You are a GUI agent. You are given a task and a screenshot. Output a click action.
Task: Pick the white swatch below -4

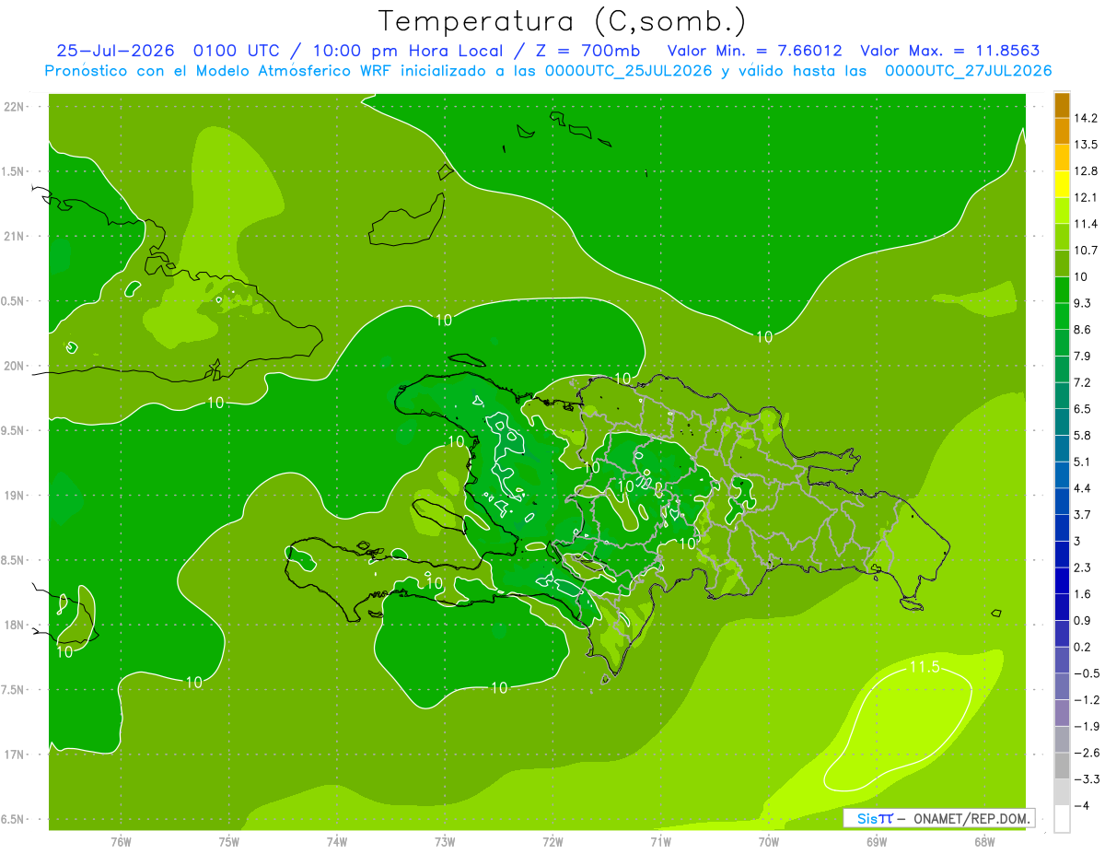(1062, 819)
